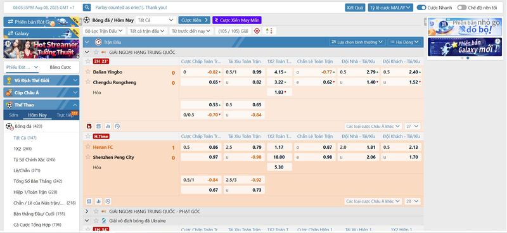
Task: Star the GIẢI NGOẠI HẠNG TRUNG QUỐC league
Action: (96, 52)
